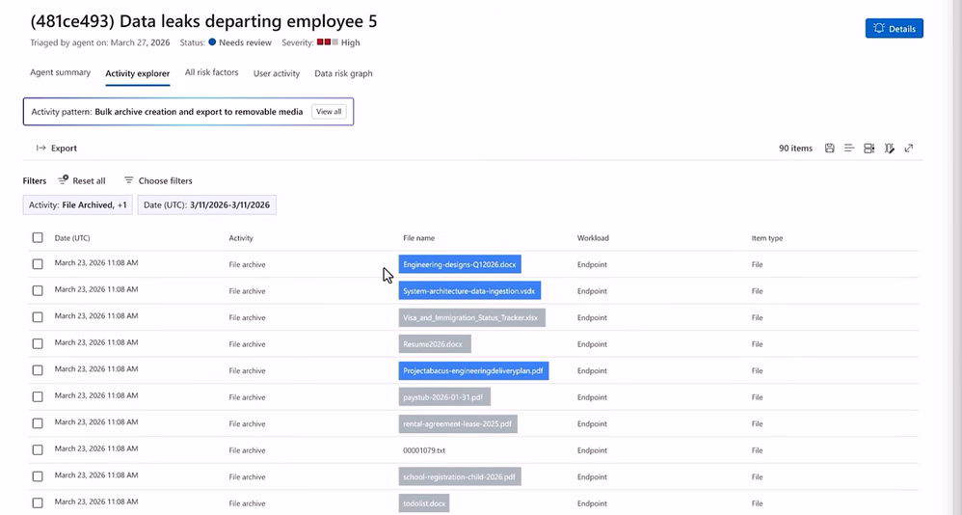Click the save view icon beside 90 items
Image resolution: width=962 pixels, height=515 pixels.
(830, 148)
